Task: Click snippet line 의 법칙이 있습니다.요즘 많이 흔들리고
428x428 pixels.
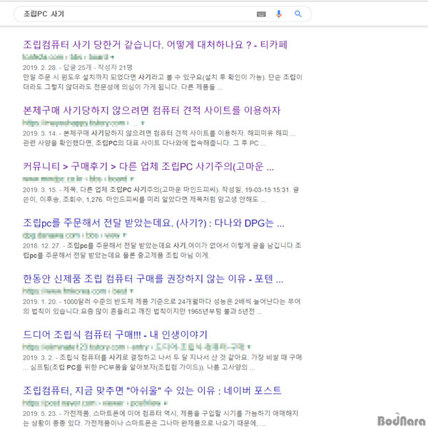Action: pos(143,311)
